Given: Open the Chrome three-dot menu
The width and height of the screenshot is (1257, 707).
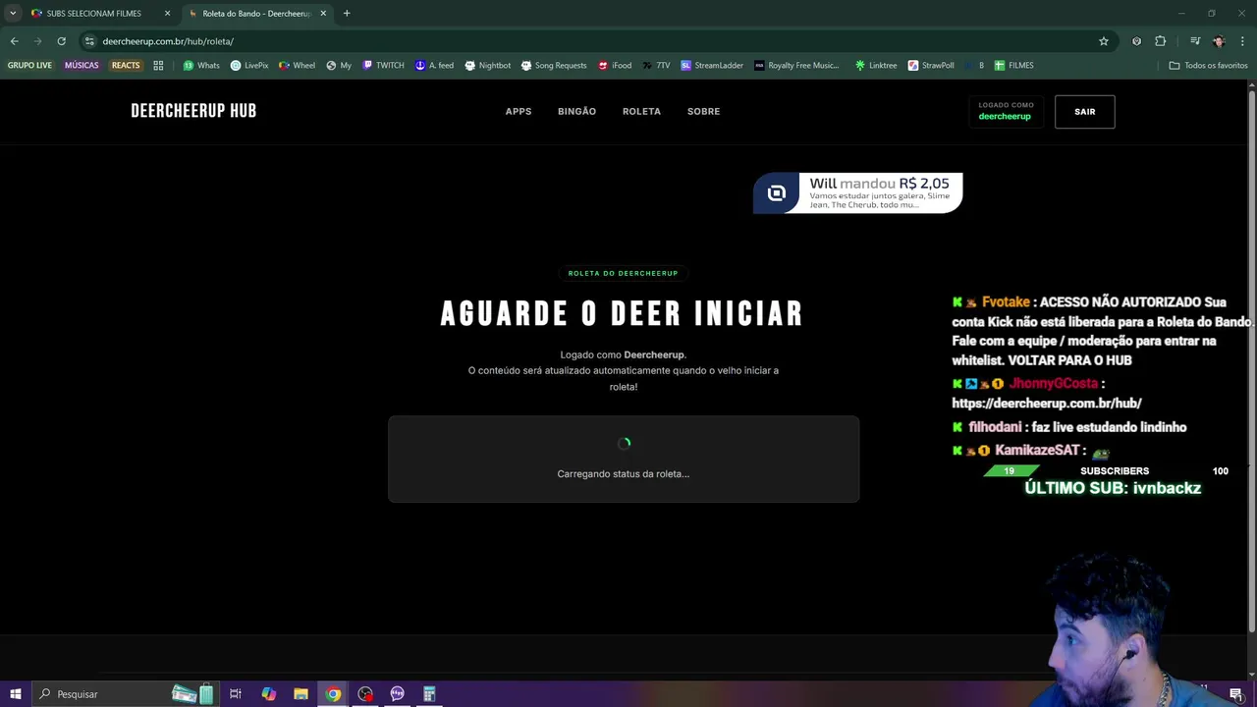Looking at the screenshot, I should (x=1242, y=41).
